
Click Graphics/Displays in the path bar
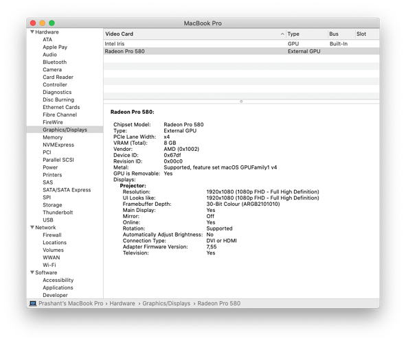tap(166, 303)
